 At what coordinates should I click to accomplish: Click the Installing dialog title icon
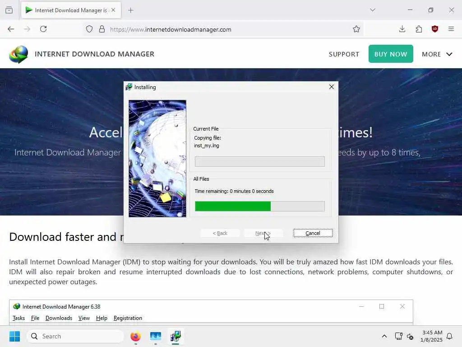click(x=129, y=87)
